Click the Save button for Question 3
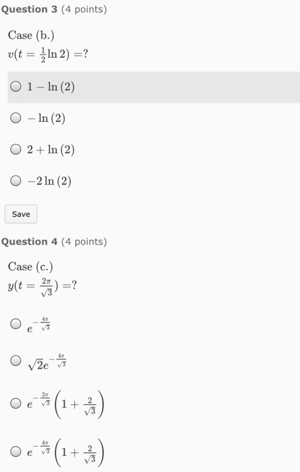The image size is (300, 472). tap(21, 214)
